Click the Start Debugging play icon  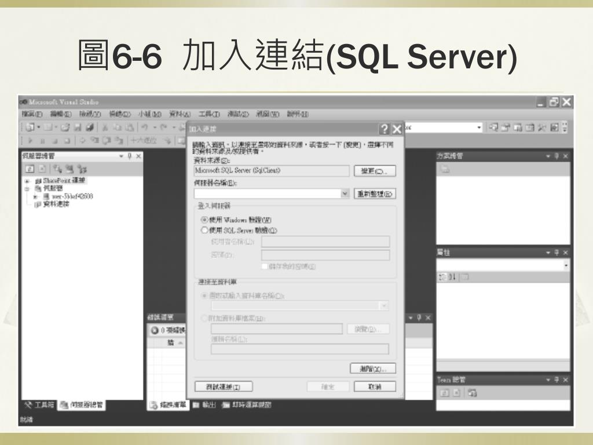click(30, 141)
